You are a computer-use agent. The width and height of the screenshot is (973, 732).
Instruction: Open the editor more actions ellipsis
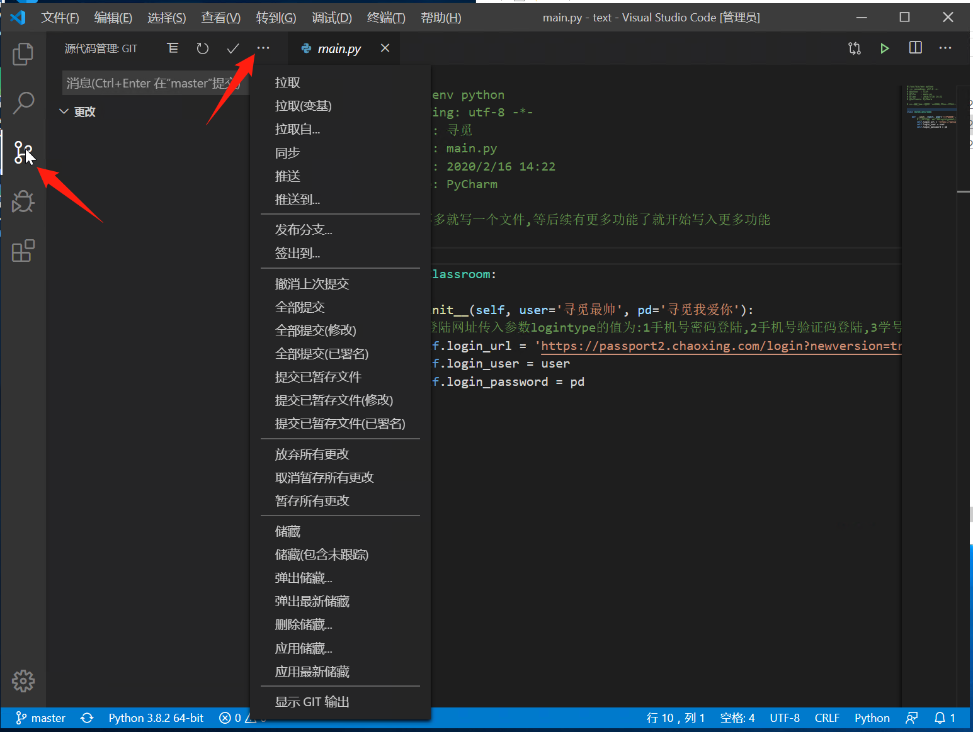pos(945,48)
